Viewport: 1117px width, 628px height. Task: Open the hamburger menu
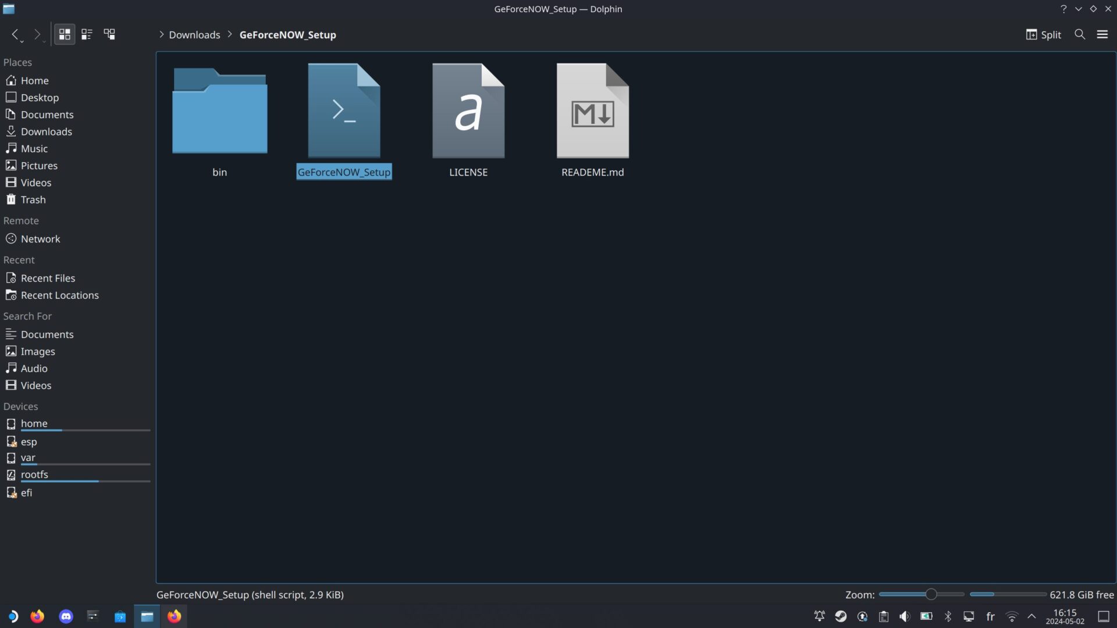tap(1102, 34)
